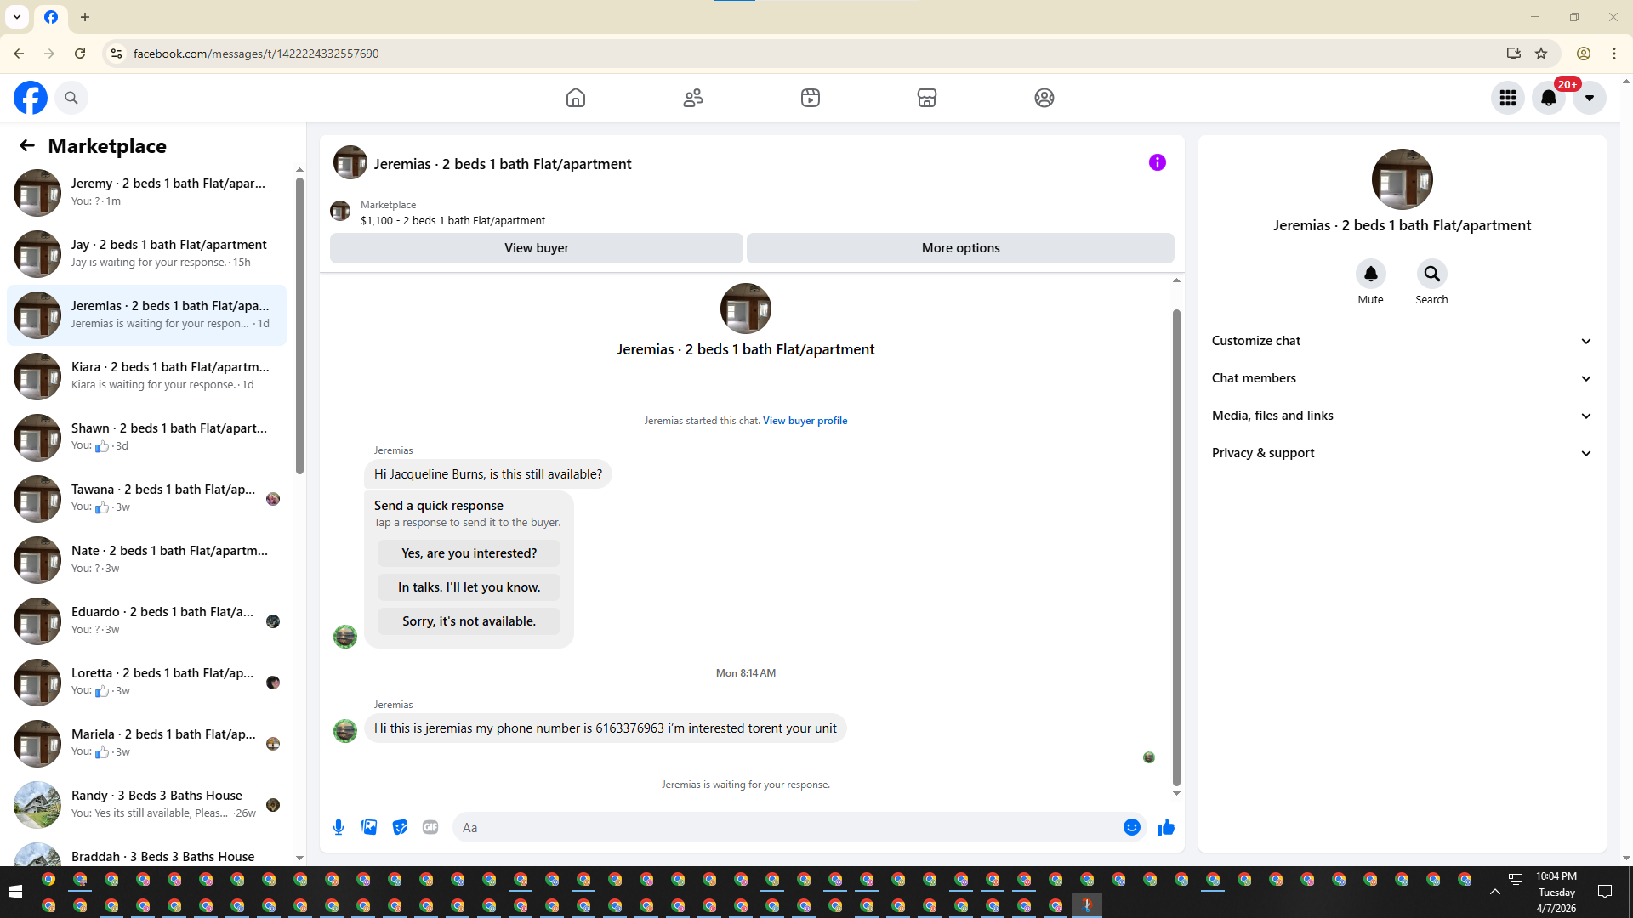This screenshot has height=918, width=1633.
Task: Open the Facebook menu grid icon
Action: click(1508, 98)
